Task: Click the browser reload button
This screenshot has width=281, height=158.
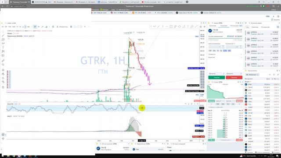Action: 7,6
